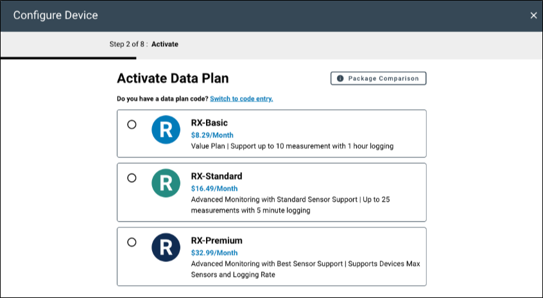Select the RX-Basic radio button
543x298 pixels.
(132, 125)
